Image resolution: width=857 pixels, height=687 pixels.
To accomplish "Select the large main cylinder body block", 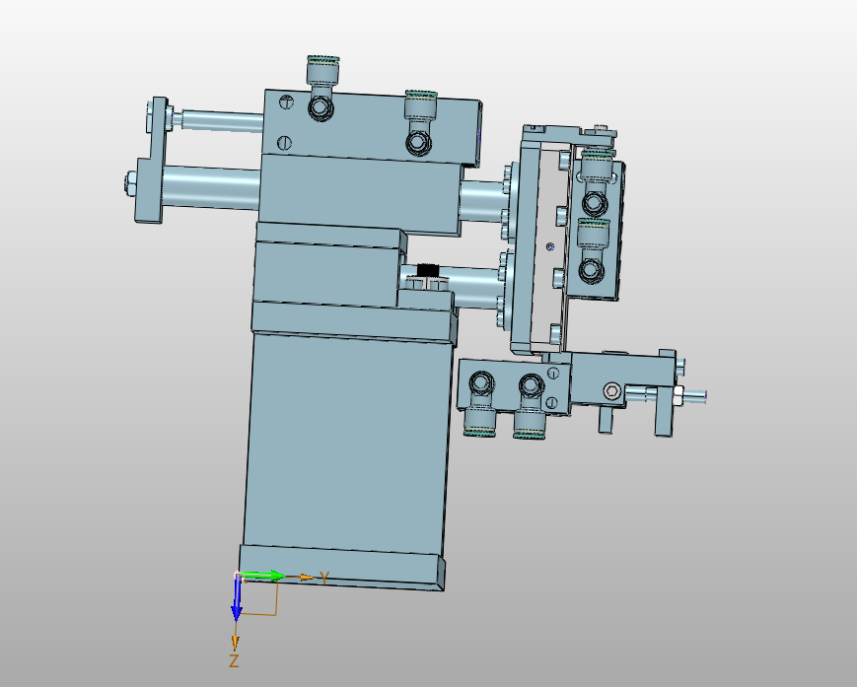I will [347, 446].
